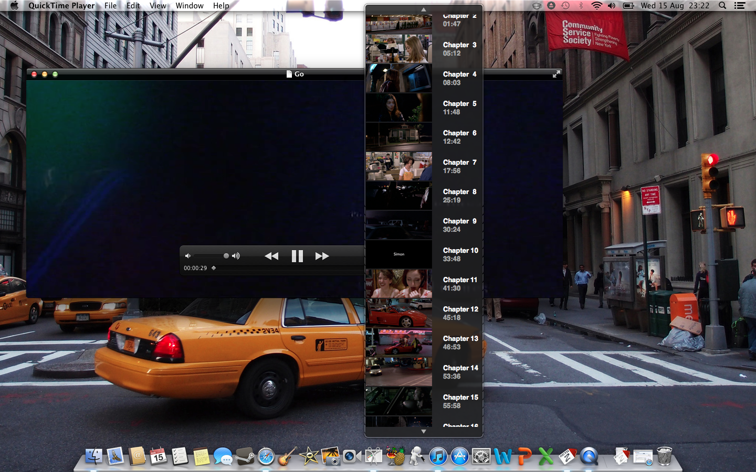Click the battery status icon
This screenshot has height=472, width=756.
pos(628,5)
